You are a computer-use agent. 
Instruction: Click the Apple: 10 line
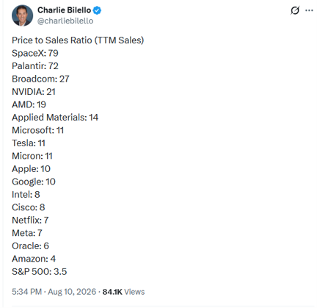coord(31,169)
